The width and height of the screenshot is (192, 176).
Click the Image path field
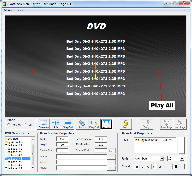coord(82,156)
